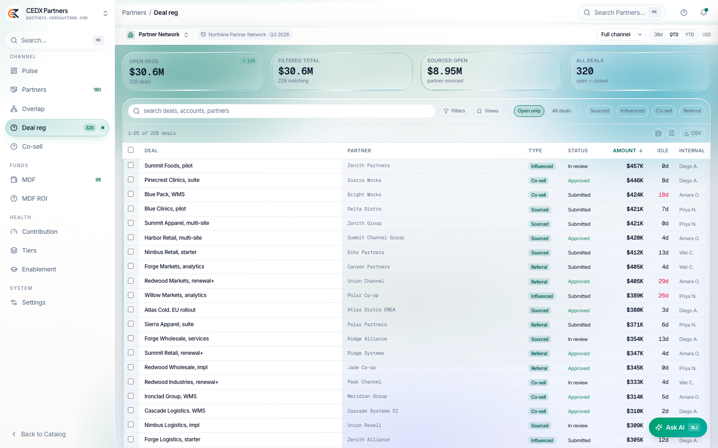This screenshot has height=448, width=718.
Task: Open MDF ROI in the sidebar
Action: pos(57,198)
